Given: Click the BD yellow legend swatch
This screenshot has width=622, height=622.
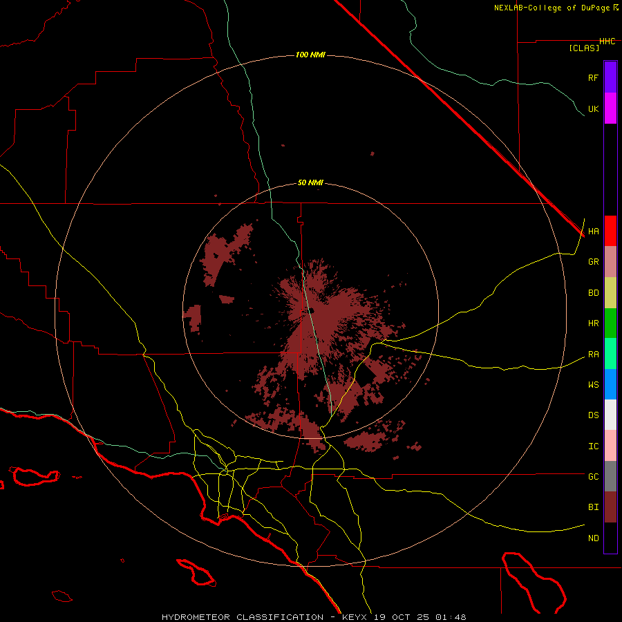Looking at the screenshot, I should 610,293.
